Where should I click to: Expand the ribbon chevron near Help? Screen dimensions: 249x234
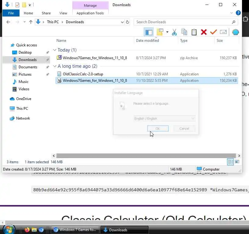(x=231, y=13)
